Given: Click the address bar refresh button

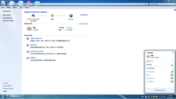Looking at the screenshot, I should pos(147,4).
